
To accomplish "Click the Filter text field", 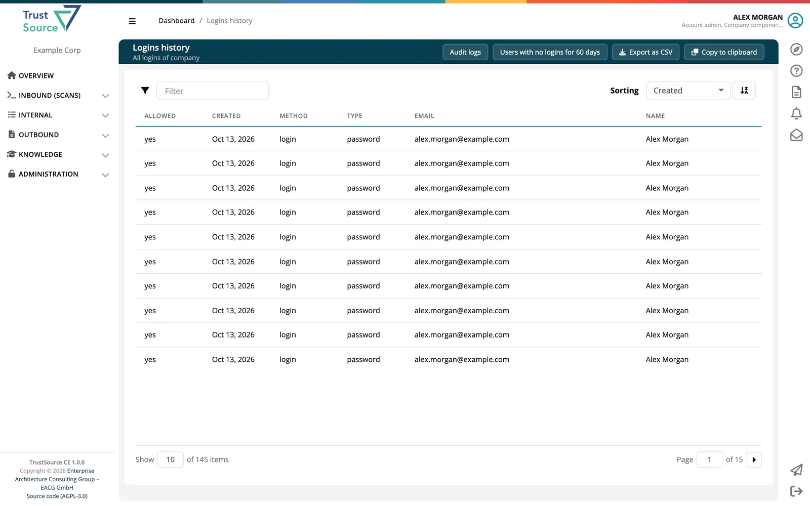I will (x=213, y=91).
